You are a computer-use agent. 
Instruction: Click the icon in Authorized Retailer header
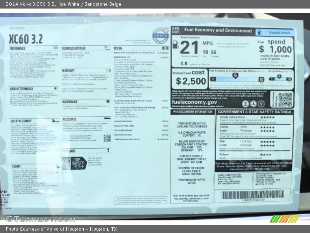tap(107, 48)
